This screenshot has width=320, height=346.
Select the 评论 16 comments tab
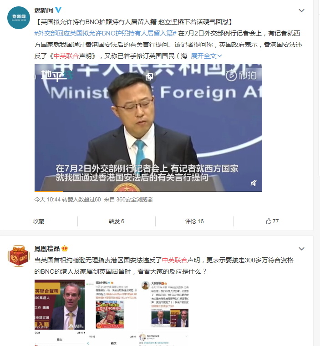click(x=194, y=221)
